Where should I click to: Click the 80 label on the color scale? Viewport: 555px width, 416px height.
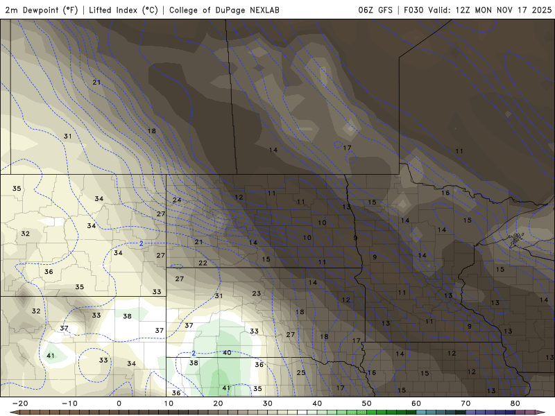[x=515, y=404]
